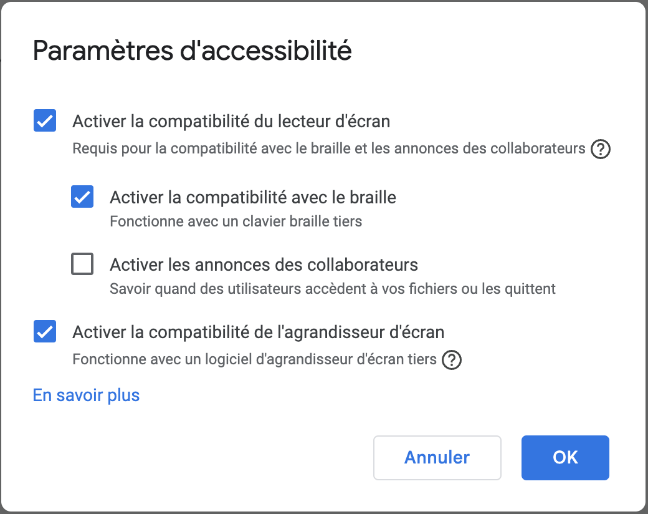The image size is (648, 514).
Task: Toggle 'Activer la compatibilité de l'agrandisseur d'écran'
Action: (x=44, y=331)
